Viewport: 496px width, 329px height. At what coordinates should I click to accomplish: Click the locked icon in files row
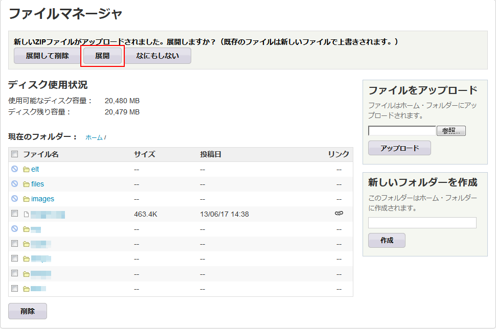[x=14, y=183]
